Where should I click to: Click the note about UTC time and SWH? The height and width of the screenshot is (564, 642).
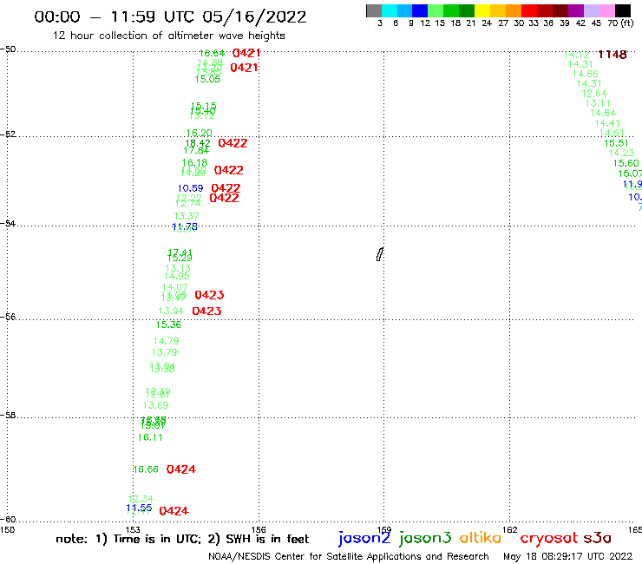[182, 539]
